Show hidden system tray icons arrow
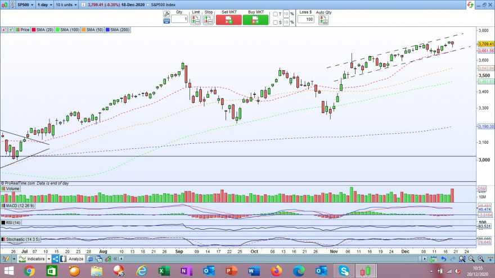Image resolution: width=495 pixels, height=278 pixels. point(431,271)
